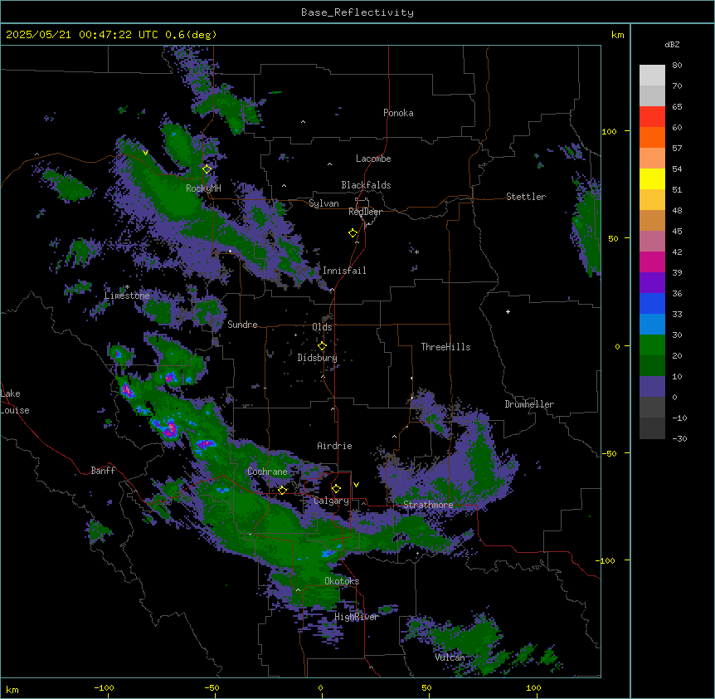Click the Strathmore label
The height and width of the screenshot is (699, 715).
point(428,505)
